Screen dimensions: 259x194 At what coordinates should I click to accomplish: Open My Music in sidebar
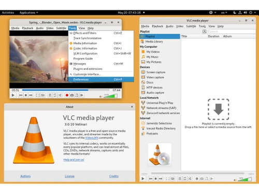(x=160, y=57)
